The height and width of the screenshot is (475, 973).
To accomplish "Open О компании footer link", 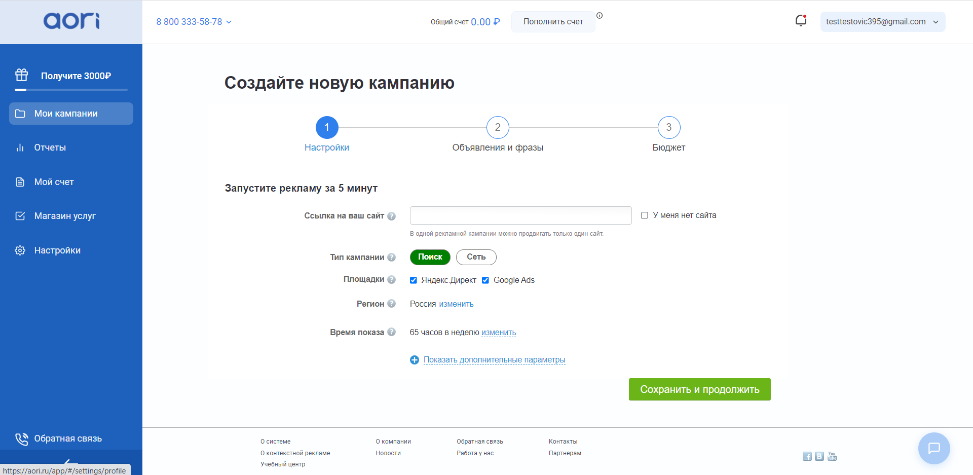I will [393, 442].
